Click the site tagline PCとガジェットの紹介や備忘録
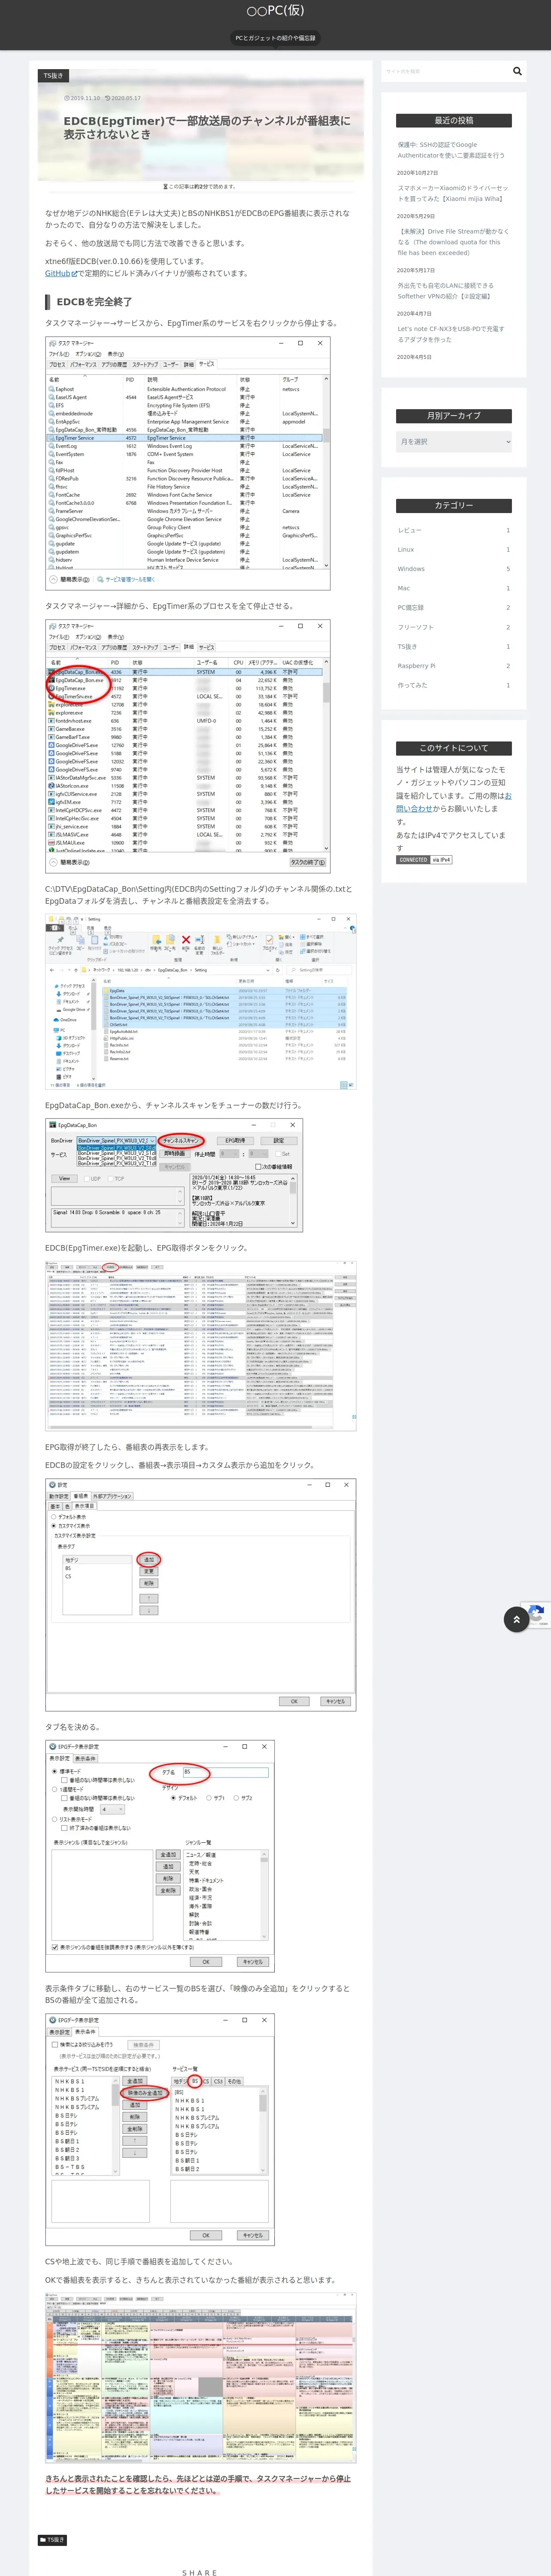 coord(275,38)
